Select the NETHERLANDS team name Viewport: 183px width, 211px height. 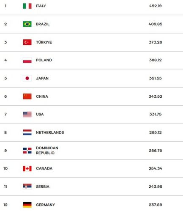[50, 132]
